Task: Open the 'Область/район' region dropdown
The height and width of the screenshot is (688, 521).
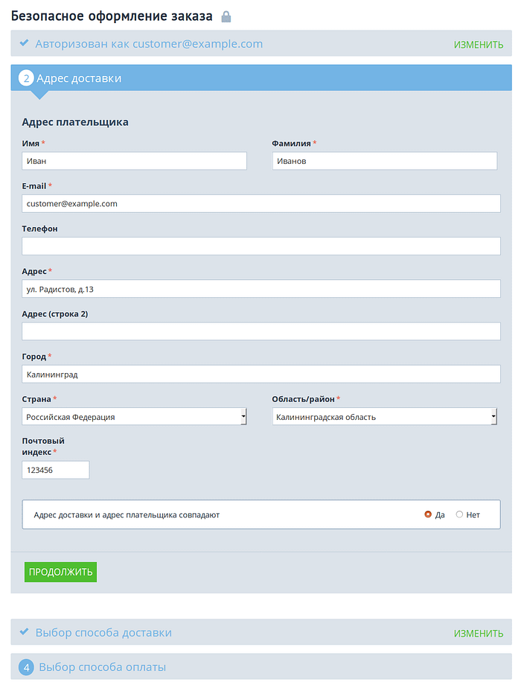Action: (384, 417)
